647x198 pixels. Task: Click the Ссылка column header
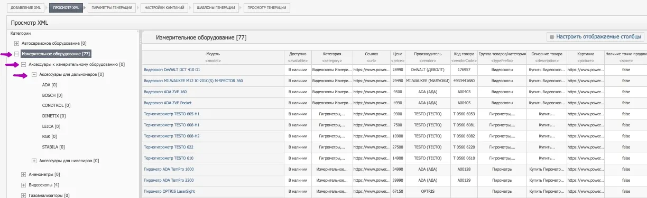[x=372, y=57]
